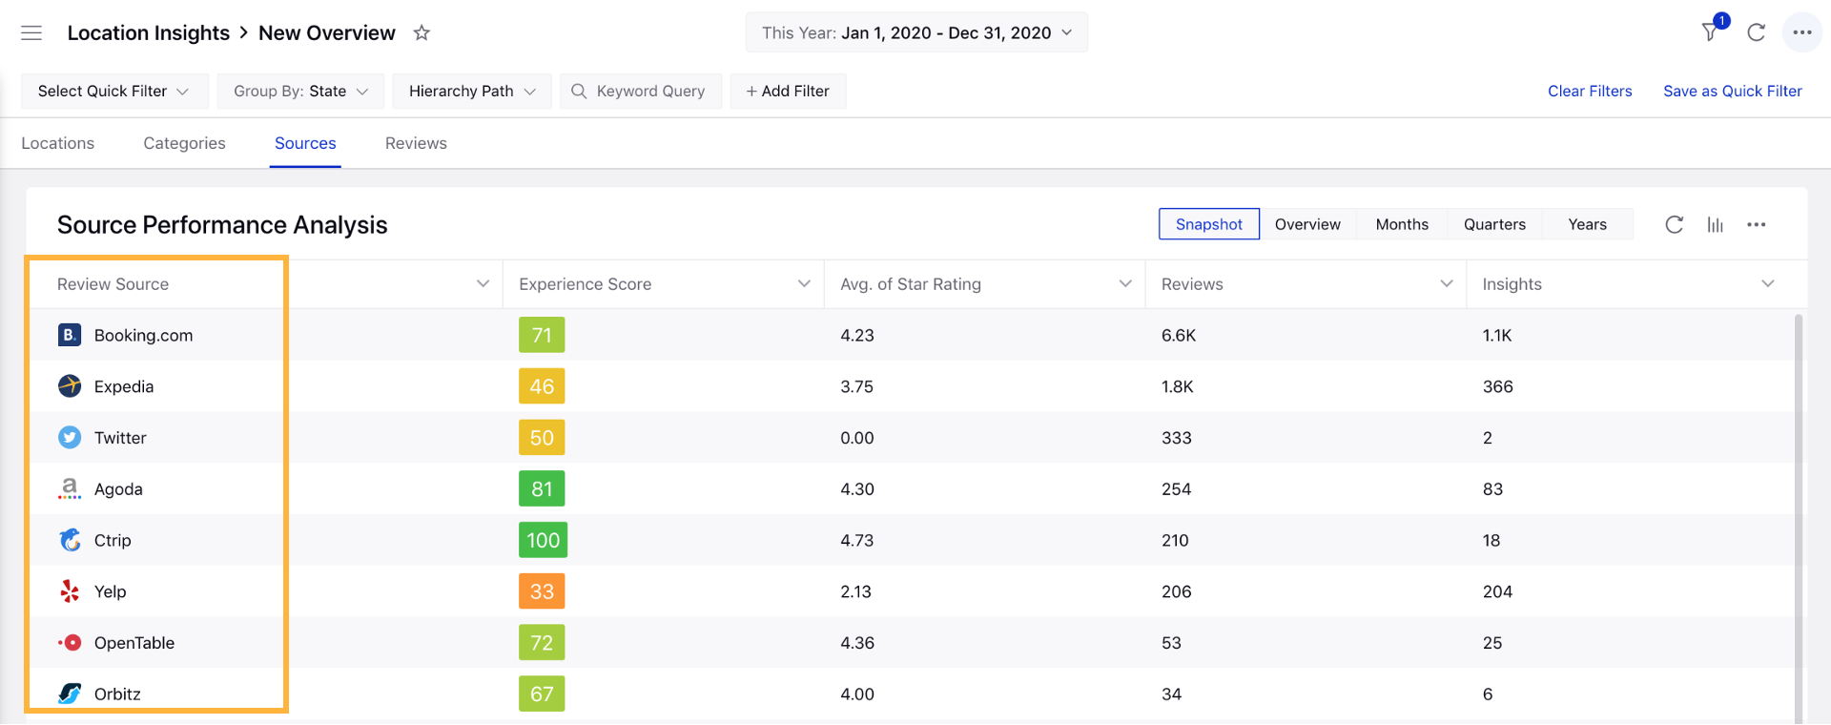Image resolution: width=1831 pixels, height=725 pixels.
Task: Click Experience Score 81 badge for Agoda
Action: point(542,489)
